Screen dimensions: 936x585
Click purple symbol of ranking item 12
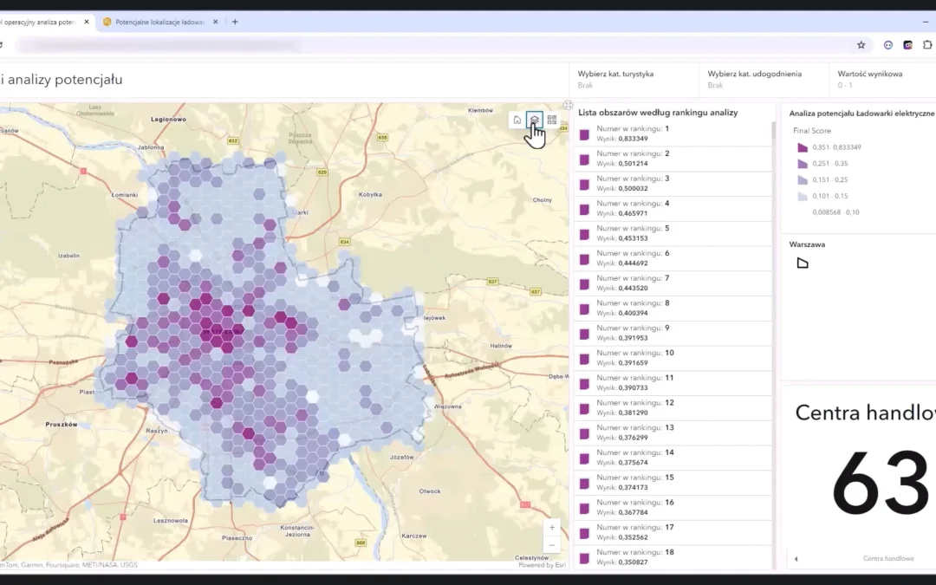point(584,409)
